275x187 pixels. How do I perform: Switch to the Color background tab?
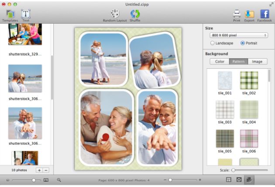220,61
